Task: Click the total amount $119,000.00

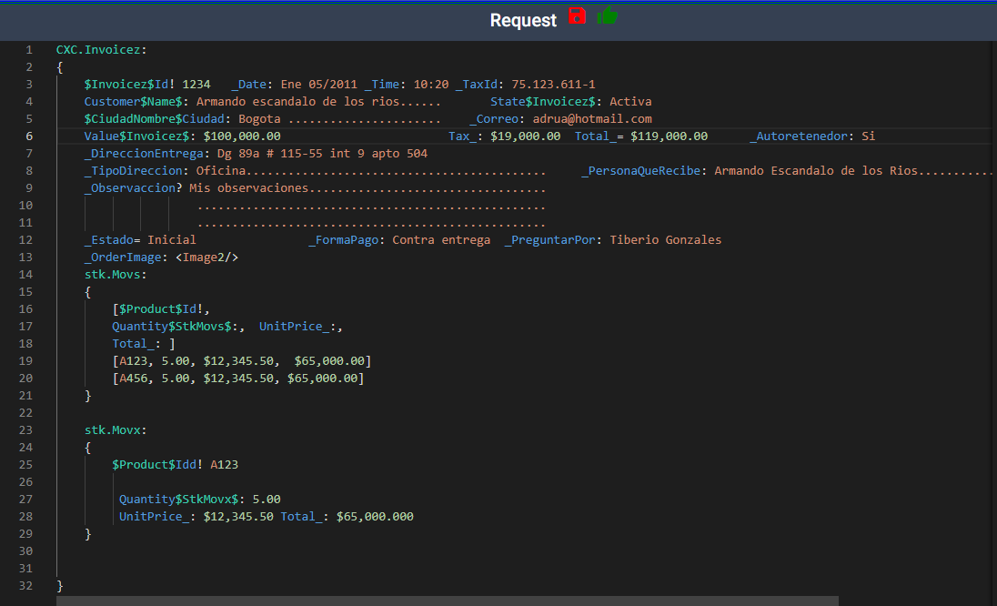Action: tap(669, 136)
